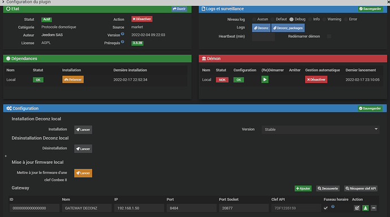
Task: Click the Prérequis help question mark icon
Action: [x=123, y=42]
